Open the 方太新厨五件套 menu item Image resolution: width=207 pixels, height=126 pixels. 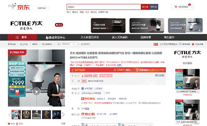tap(90, 37)
